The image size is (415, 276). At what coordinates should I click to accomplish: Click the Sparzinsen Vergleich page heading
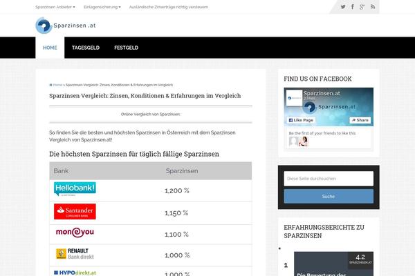tap(145, 96)
